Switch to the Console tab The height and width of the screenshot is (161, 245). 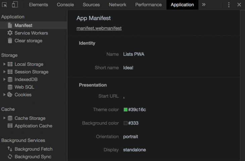pos(65,5)
